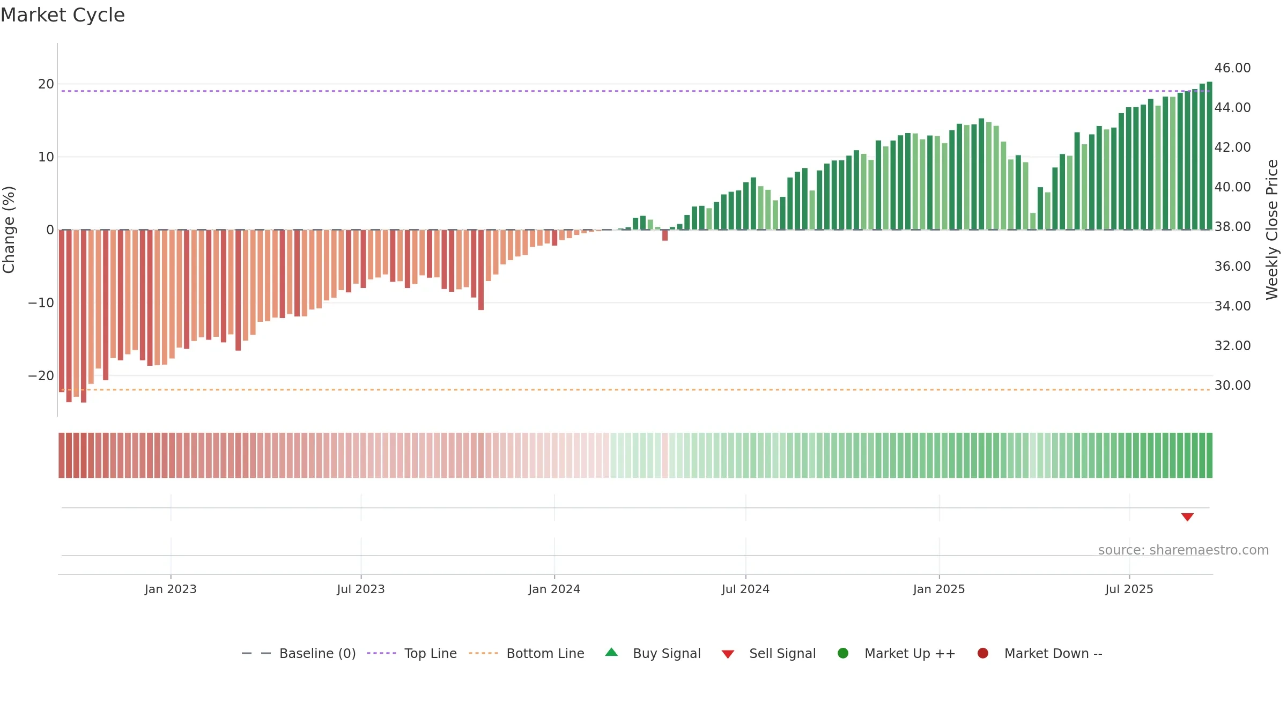Click the green Buy Signal triangle icon
Screen dimensions: 1287x724
tap(611, 653)
